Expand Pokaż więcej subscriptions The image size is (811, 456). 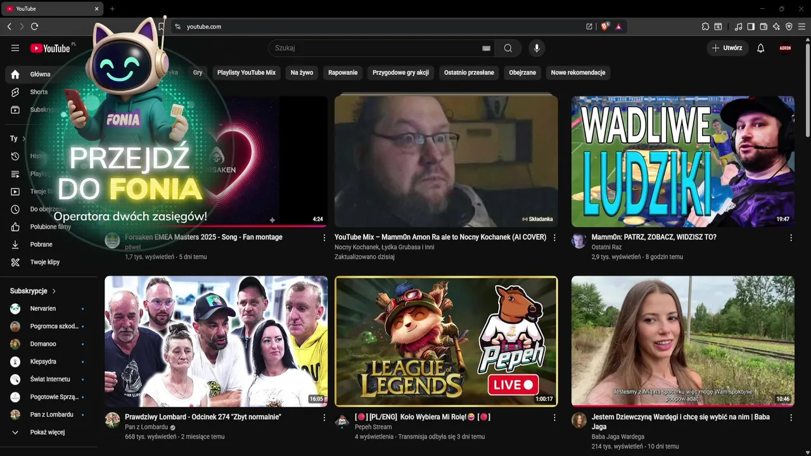tap(39, 433)
